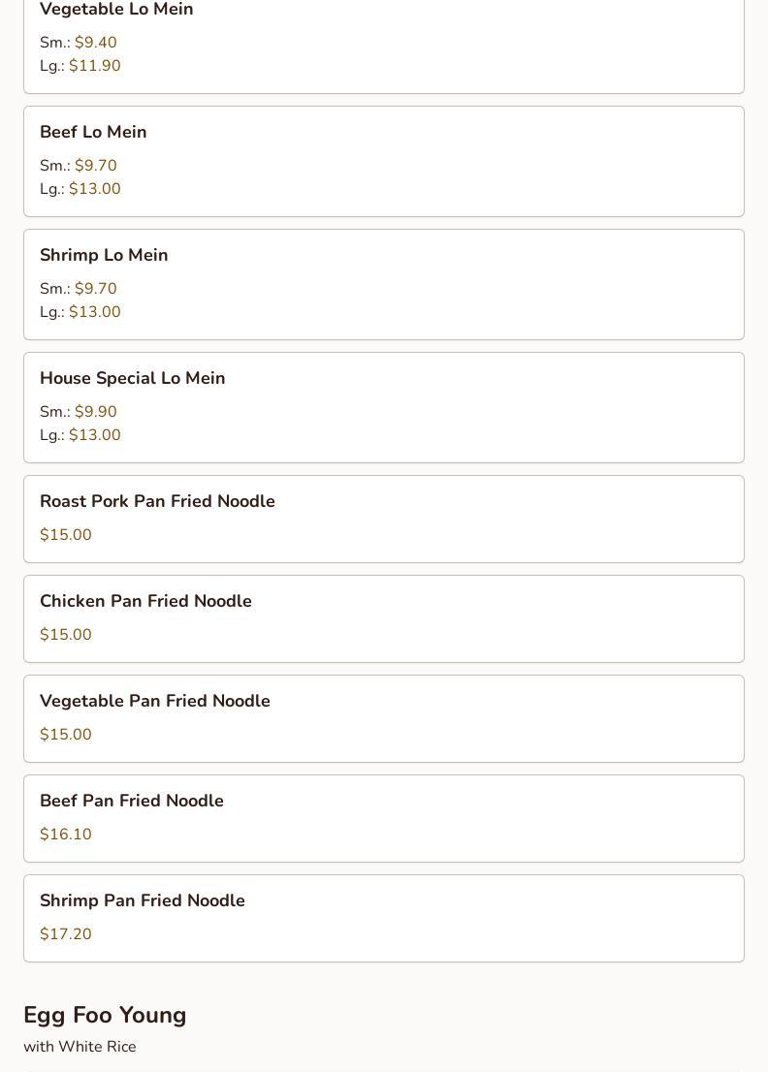The height and width of the screenshot is (1072, 768).
Task: Choose large Beef Lo Mein at $13.00
Action: pos(80,189)
